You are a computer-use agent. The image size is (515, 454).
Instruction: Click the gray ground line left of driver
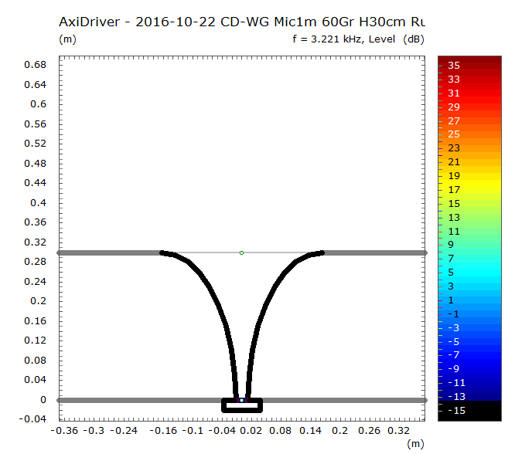[x=139, y=400]
